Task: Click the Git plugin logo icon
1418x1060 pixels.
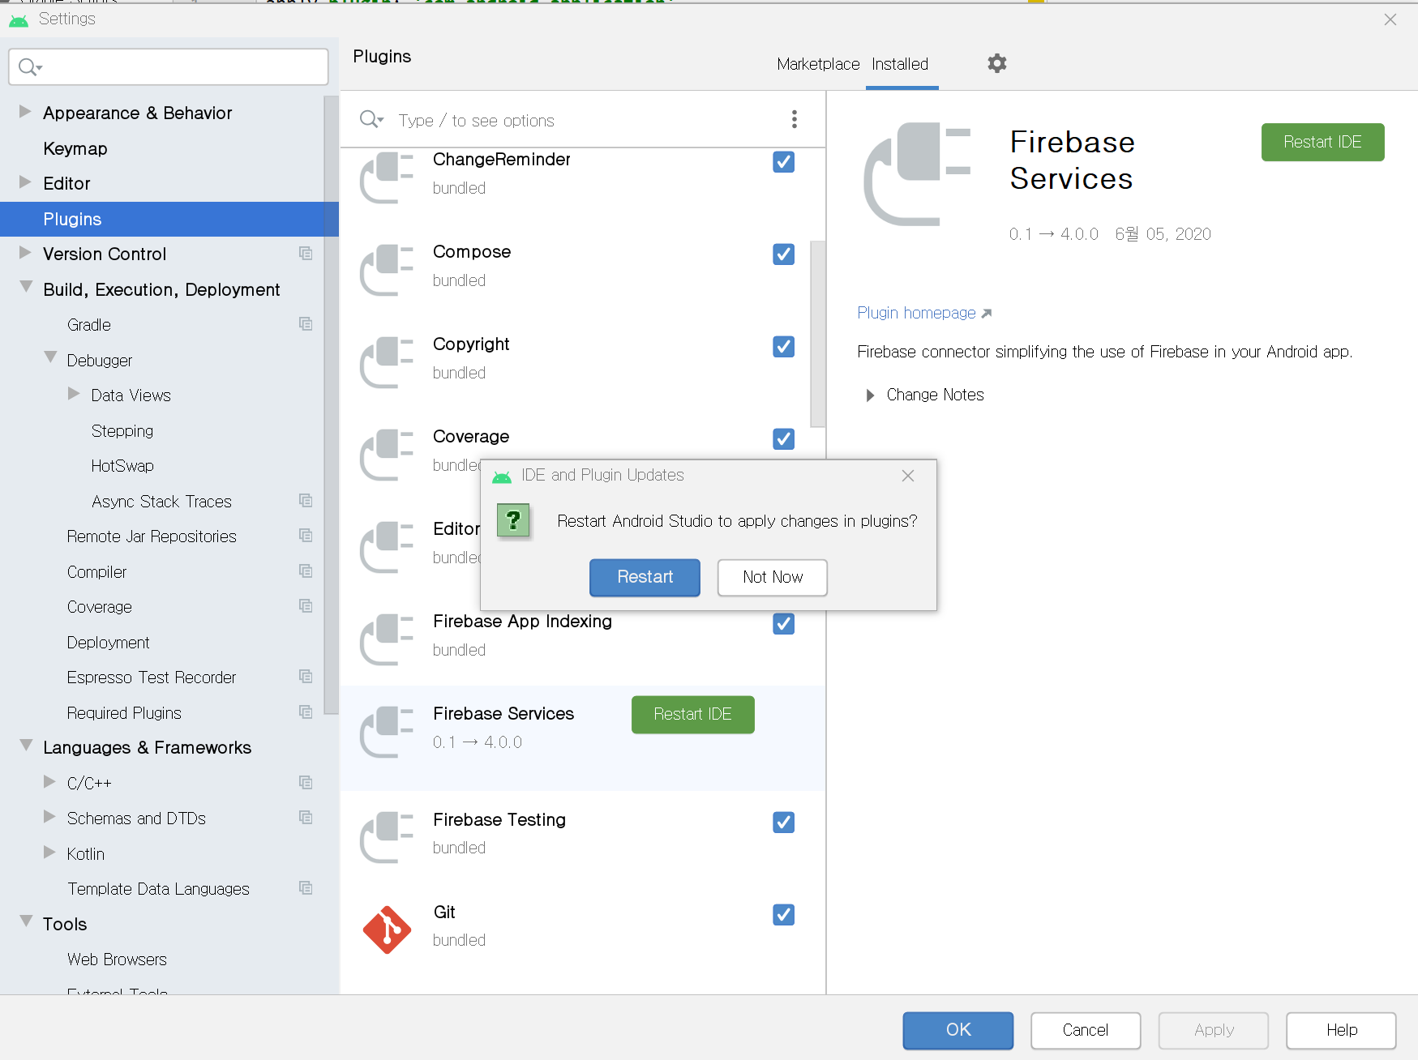Action: 387,929
